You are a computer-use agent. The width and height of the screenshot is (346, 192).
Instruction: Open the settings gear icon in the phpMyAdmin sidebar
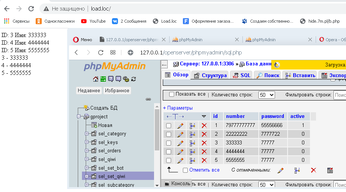click(x=126, y=79)
